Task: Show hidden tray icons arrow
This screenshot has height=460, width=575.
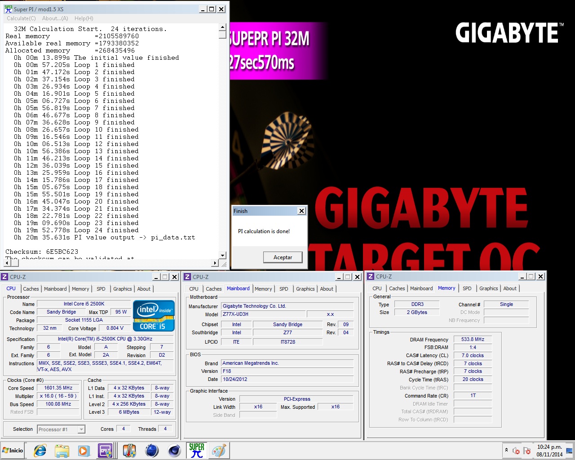Action: pos(506,450)
